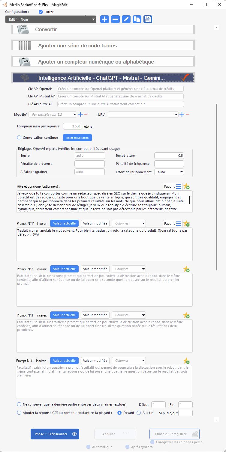Screen dimensions: 226x452
Task: Open the Convertir section header
Action: (103, 29)
